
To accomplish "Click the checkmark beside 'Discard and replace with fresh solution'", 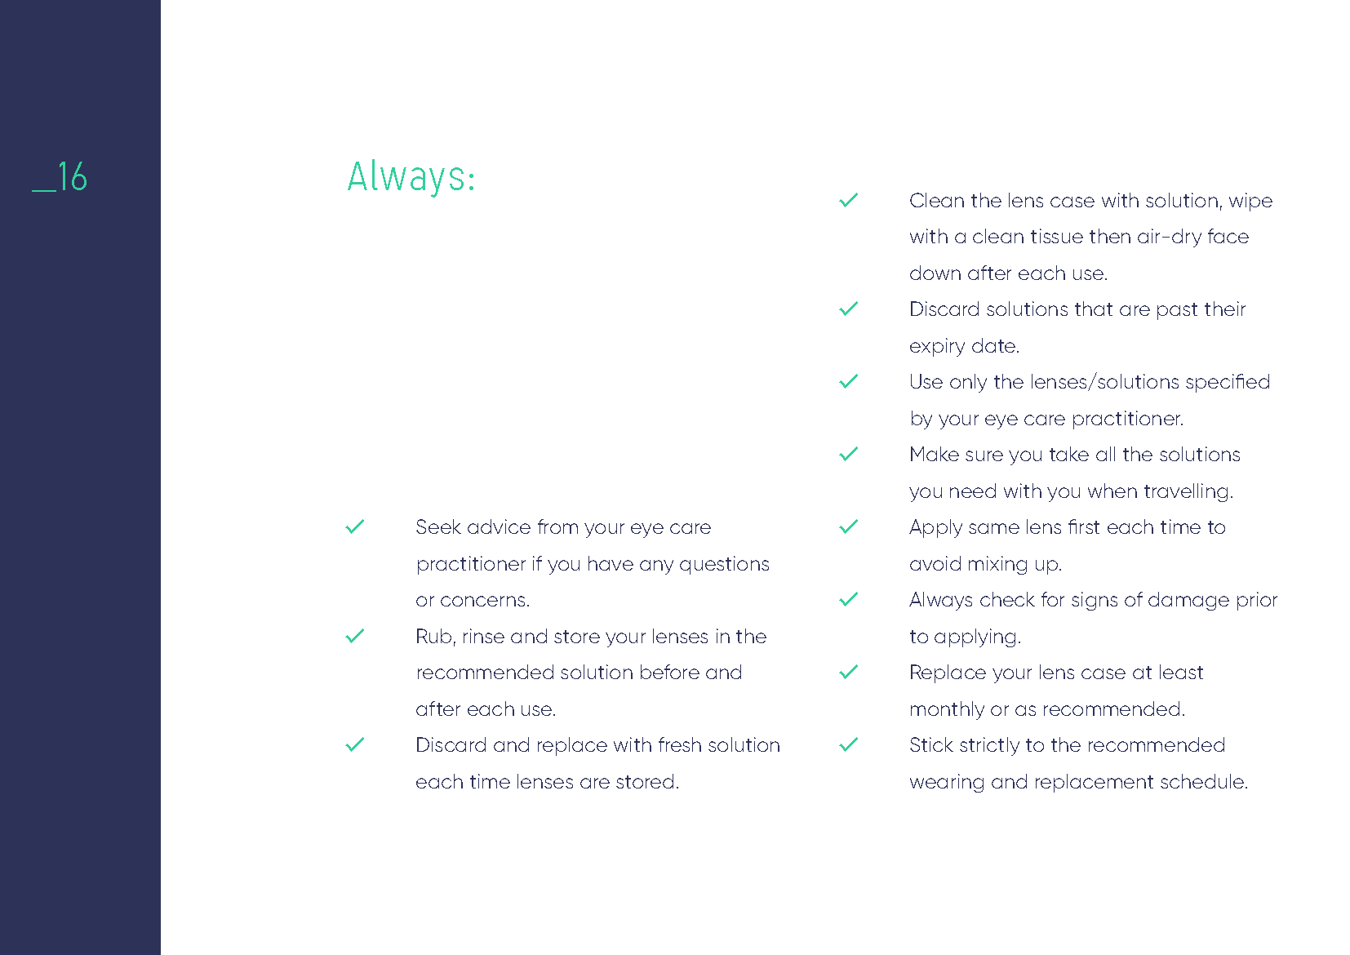I will (x=354, y=744).
